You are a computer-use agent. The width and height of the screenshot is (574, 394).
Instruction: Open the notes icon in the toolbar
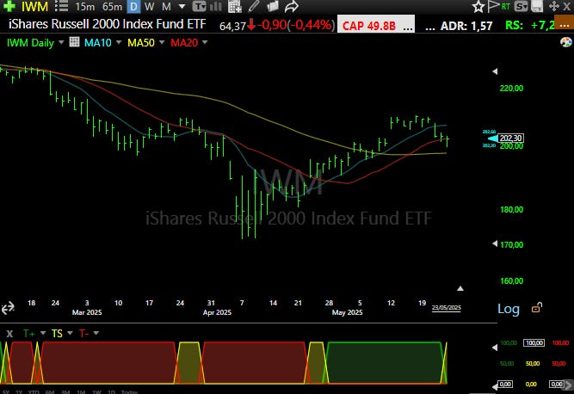point(272,6)
